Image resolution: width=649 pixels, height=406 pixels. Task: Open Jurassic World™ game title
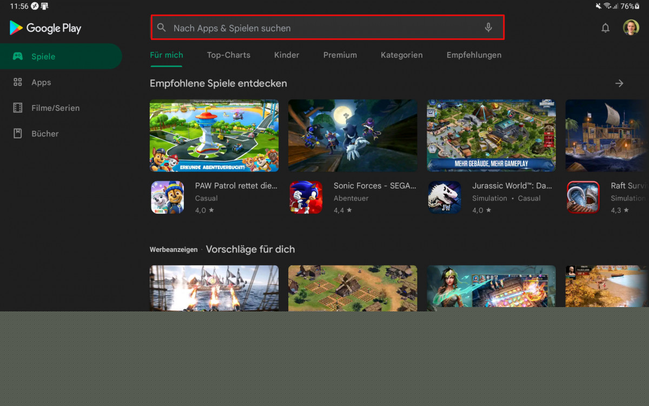512,186
